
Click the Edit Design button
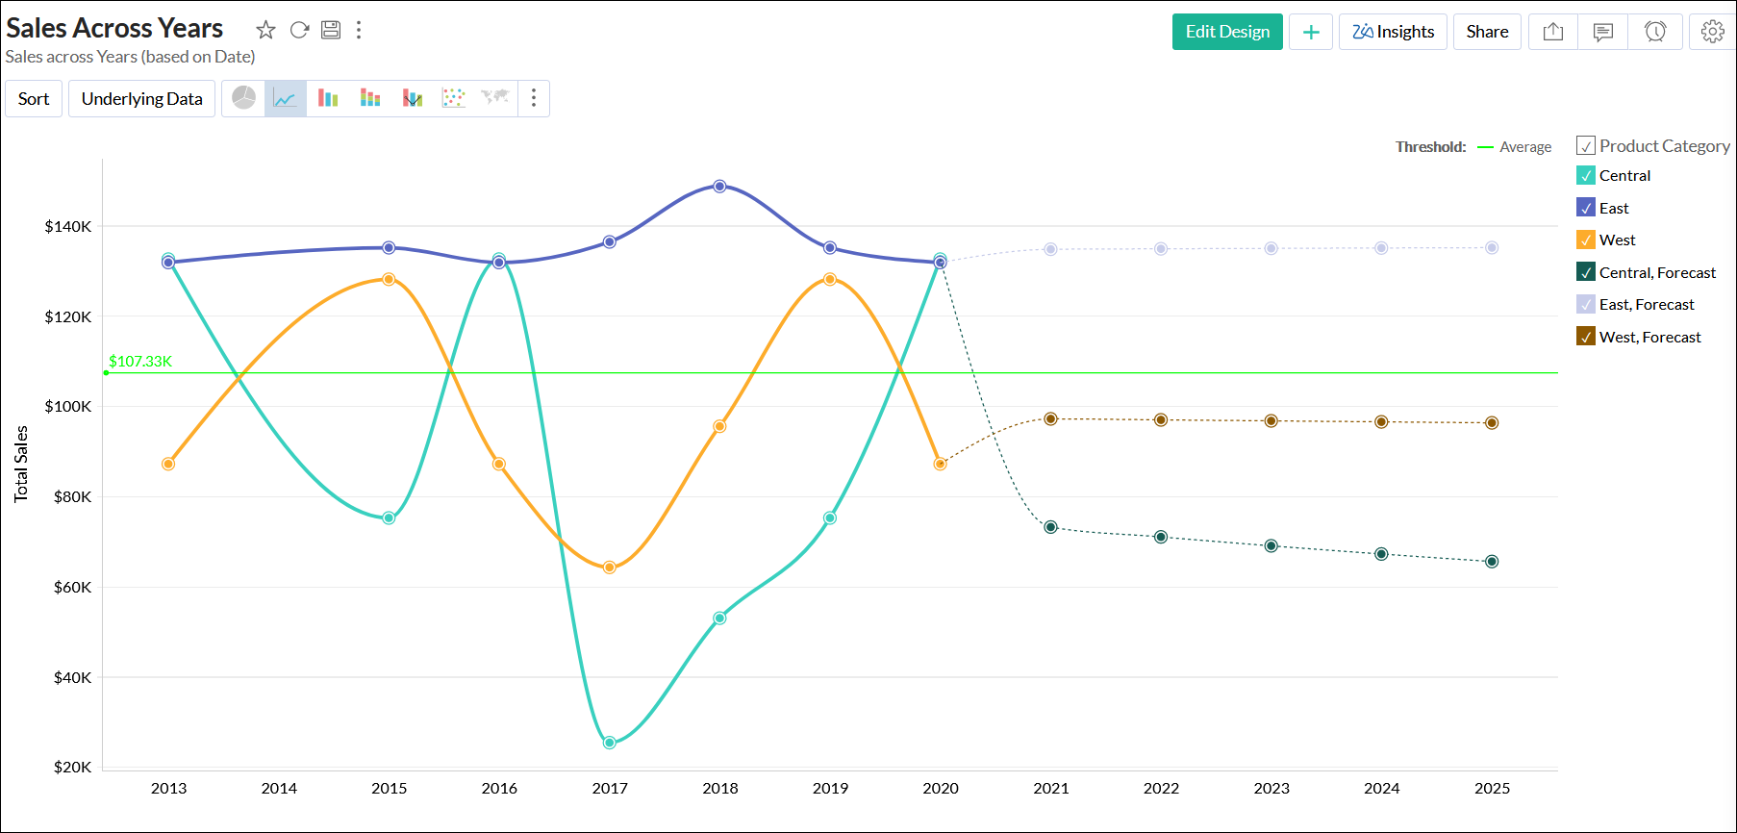1227,32
